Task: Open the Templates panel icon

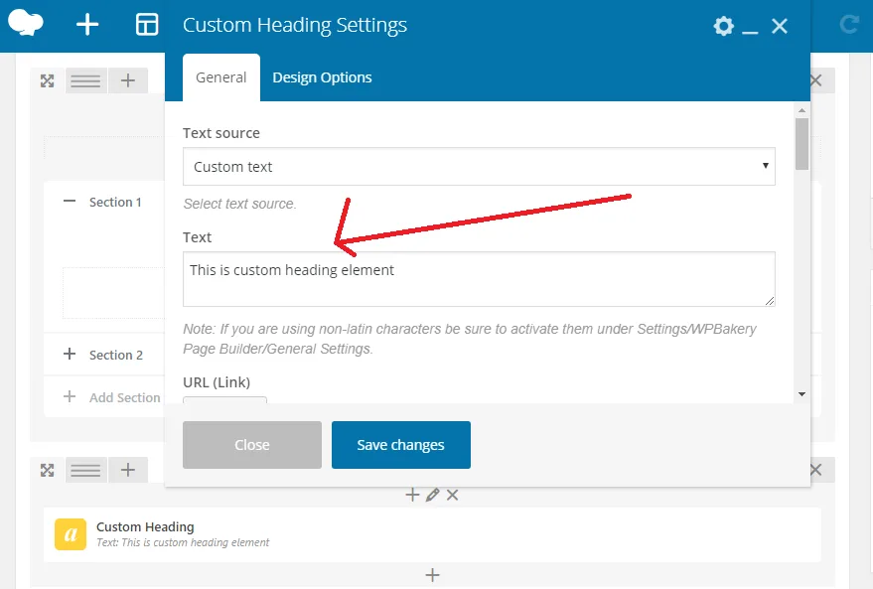Action: click(x=147, y=25)
